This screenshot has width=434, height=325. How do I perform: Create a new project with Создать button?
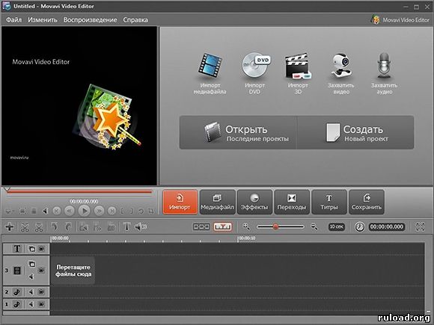pyautogui.click(x=355, y=133)
